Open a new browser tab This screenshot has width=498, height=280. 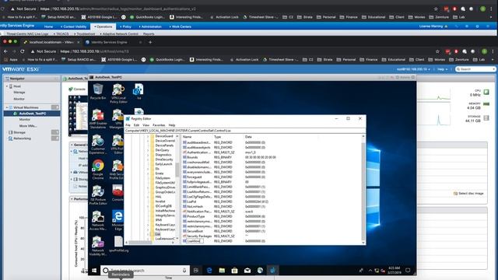(150, 42)
